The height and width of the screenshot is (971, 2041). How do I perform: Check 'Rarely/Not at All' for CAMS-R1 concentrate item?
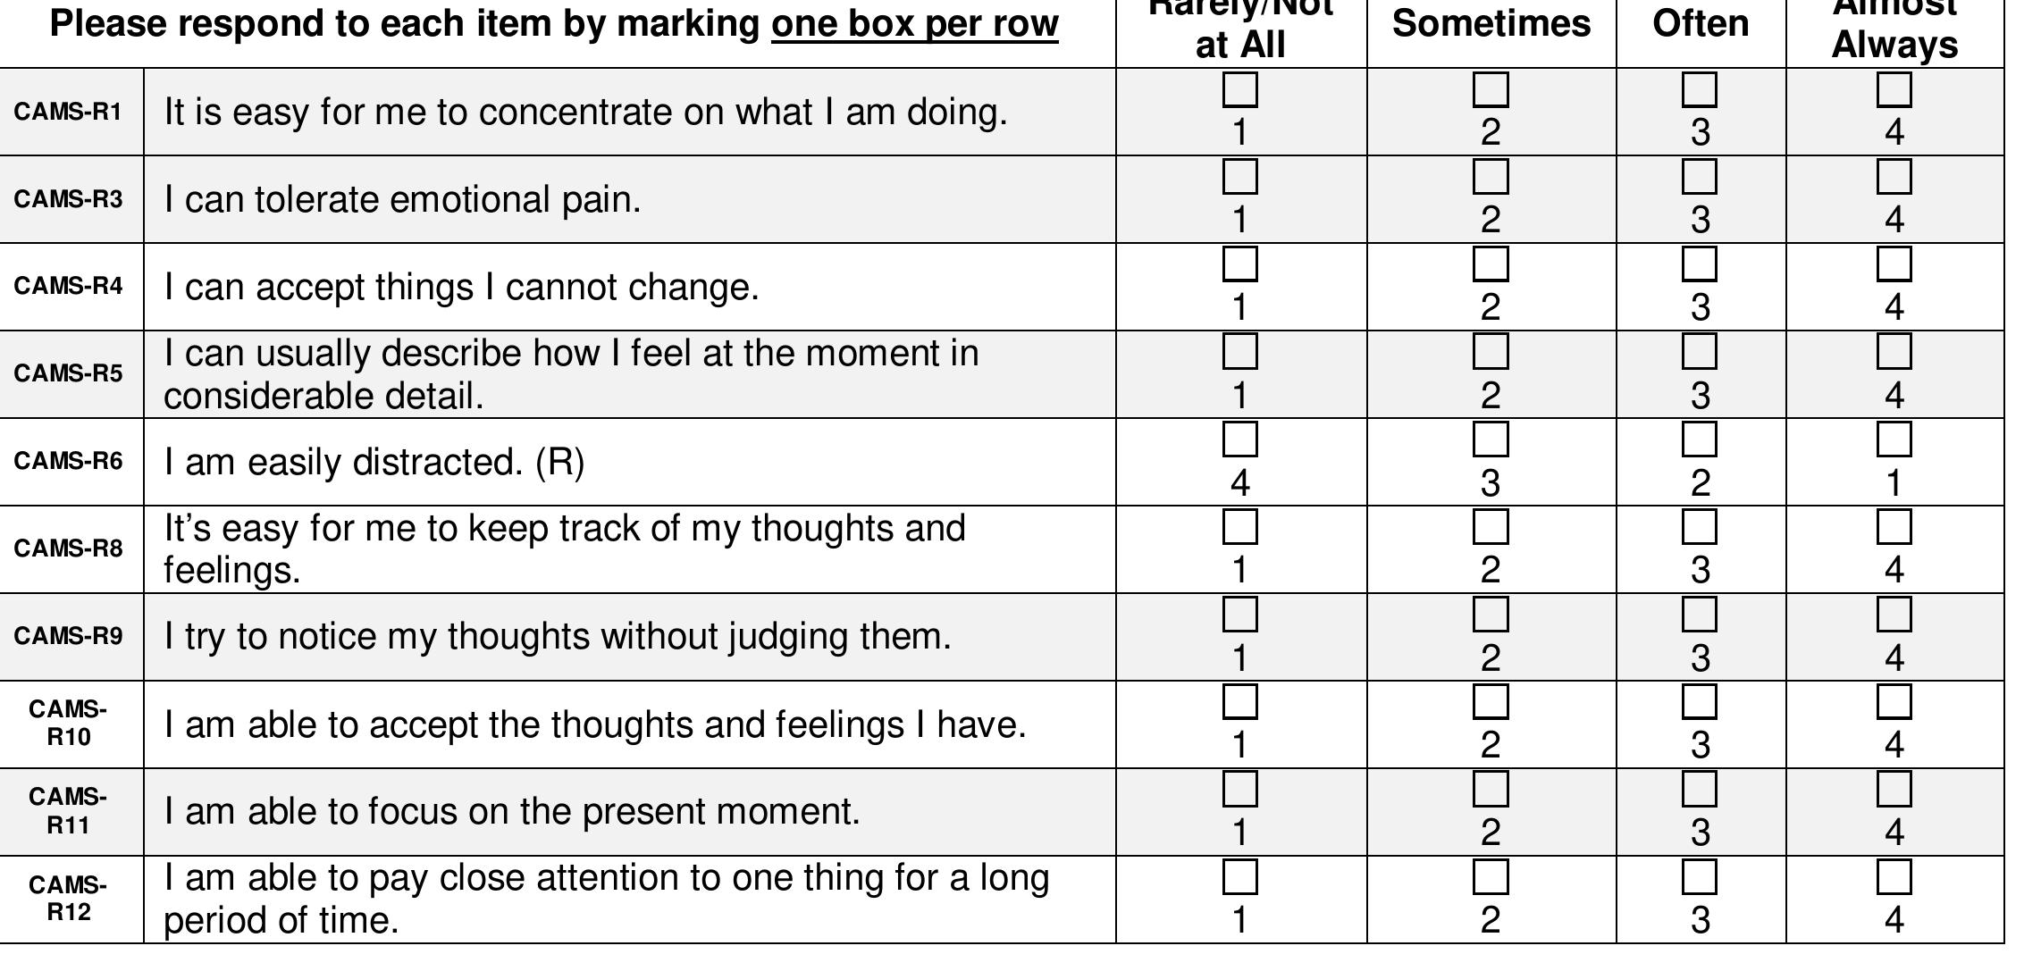tap(1239, 89)
